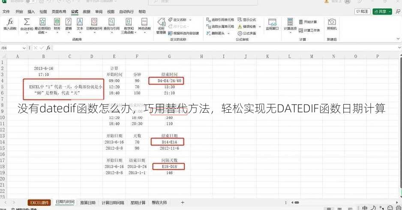Select the 日期与时间 sheet tab
Viewport: 402px width, 210px height.
(x=65, y=202)
